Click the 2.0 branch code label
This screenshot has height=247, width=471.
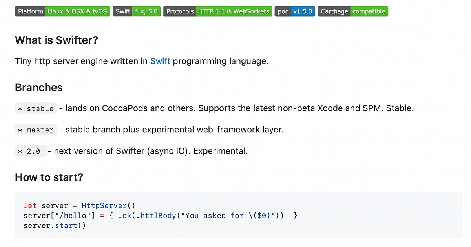[x=31, y=151]
